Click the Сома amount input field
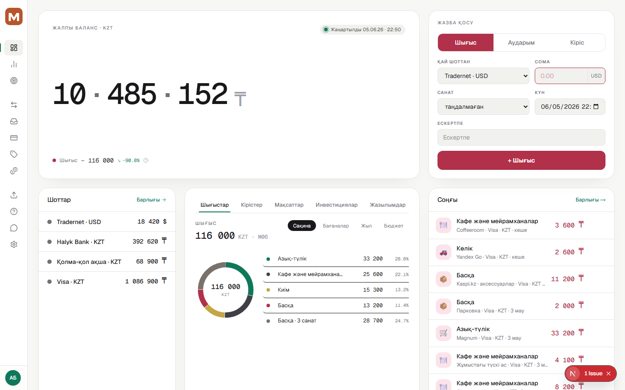The width and height of the screenshot is (625, 390). 561,76
